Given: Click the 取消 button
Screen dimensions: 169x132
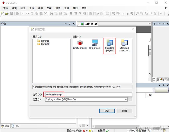Looking at the screenshot, I should [x=124, y=111].
